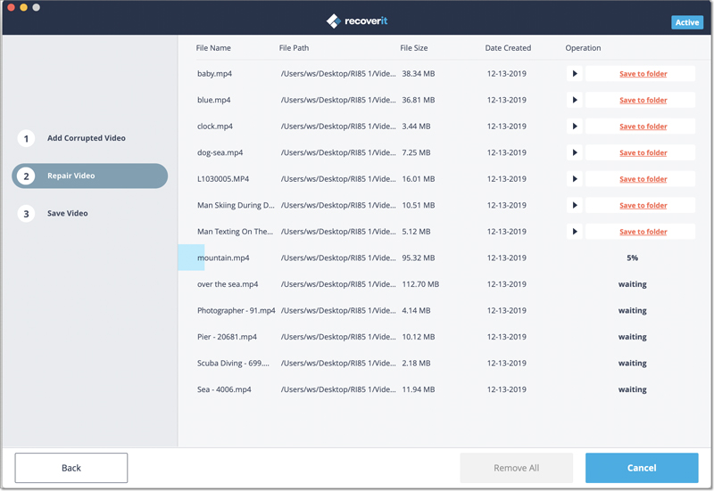Click the recoverit logo in title bar
The height and width of the screenshot is (491, 714).
point(357,20)
